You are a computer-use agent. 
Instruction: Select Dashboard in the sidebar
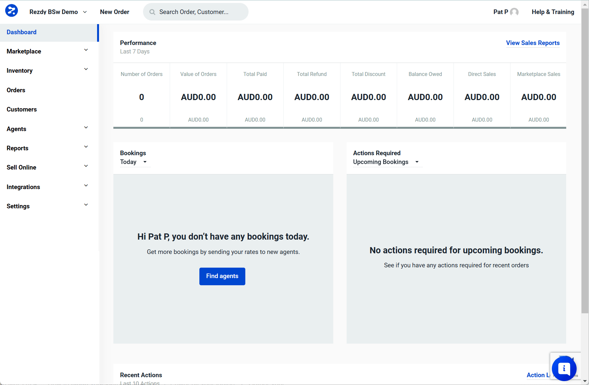(22, 32)
